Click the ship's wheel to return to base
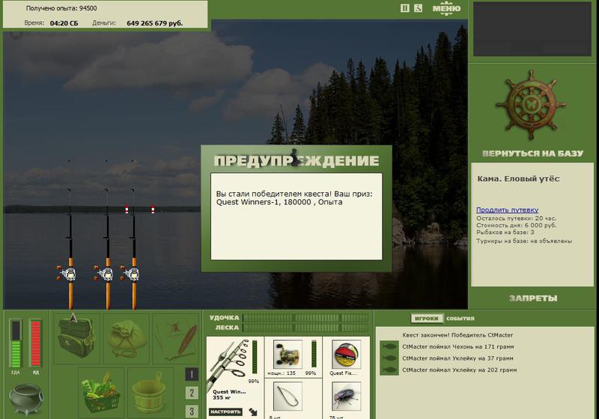599x419 pixels. pyautogui.click(x=531, y=105)
